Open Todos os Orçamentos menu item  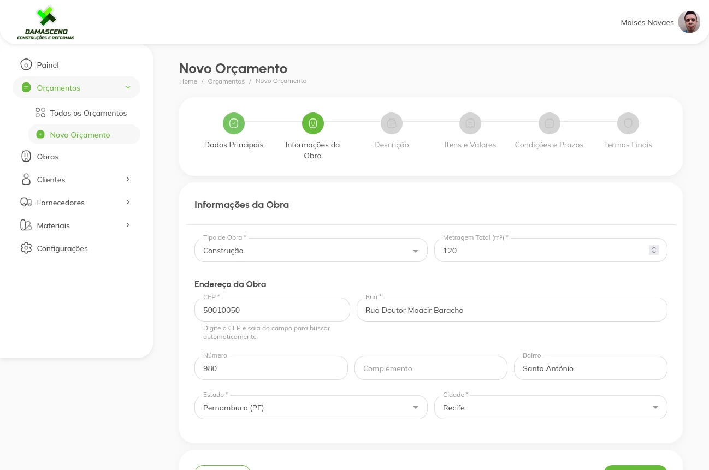pyautogui.click(x=88, y=113)
